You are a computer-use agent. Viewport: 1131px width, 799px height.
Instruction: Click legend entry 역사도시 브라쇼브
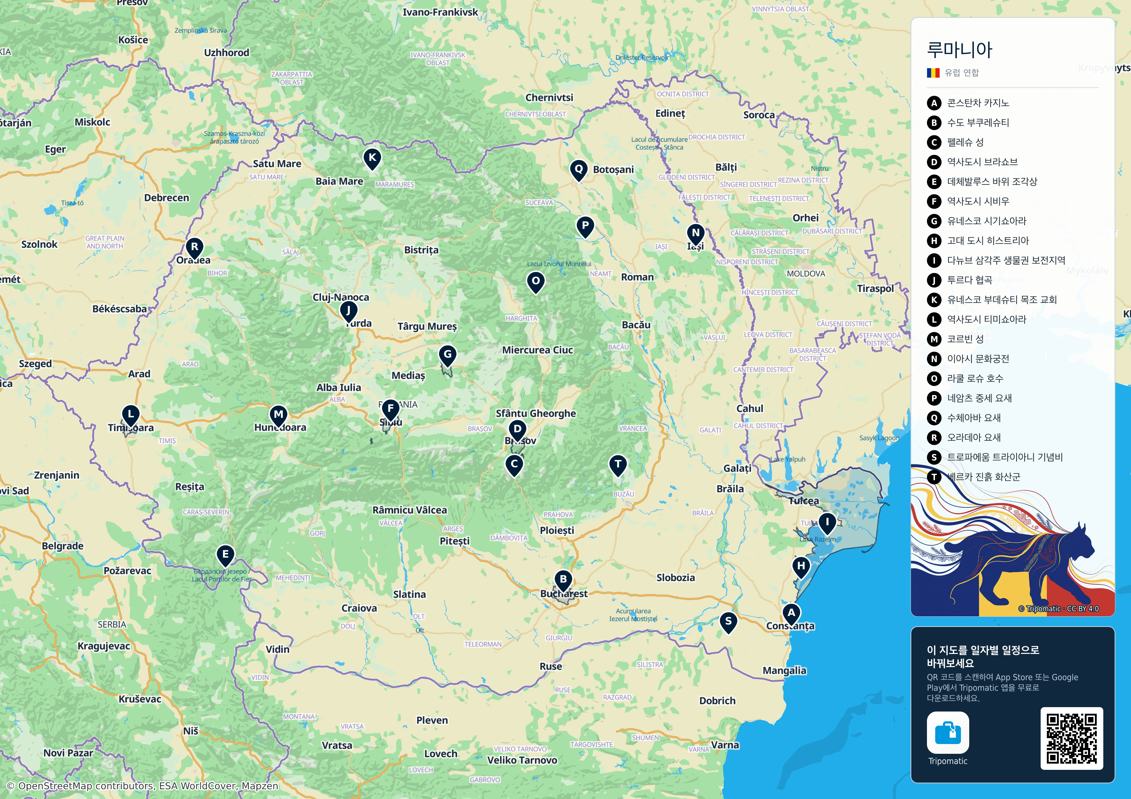972,162
